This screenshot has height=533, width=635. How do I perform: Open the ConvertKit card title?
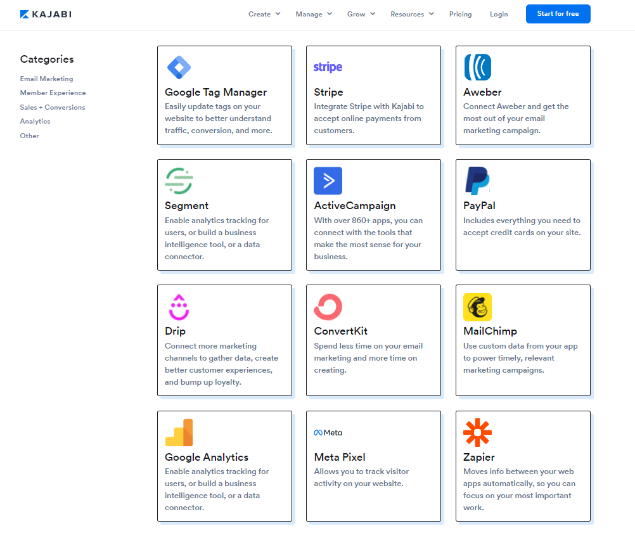point(340,331)
